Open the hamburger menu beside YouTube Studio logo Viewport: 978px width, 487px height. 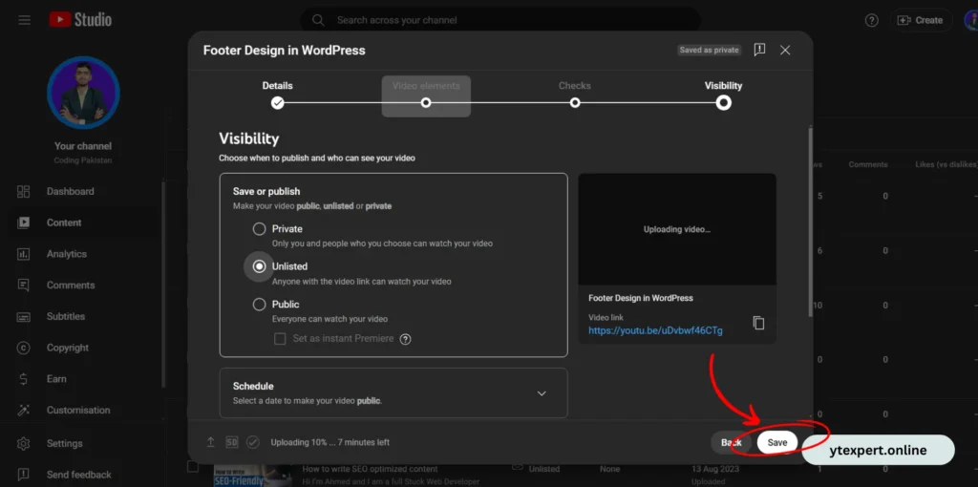(x=24, y=20)
